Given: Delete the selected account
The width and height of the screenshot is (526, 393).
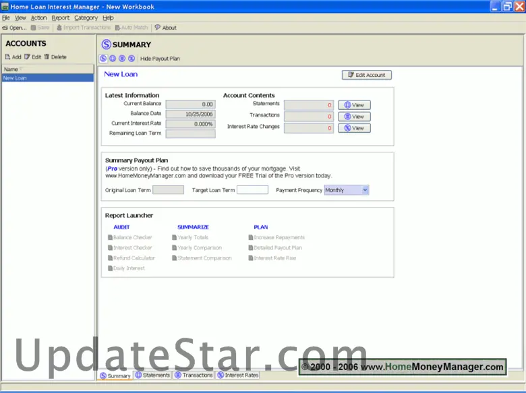Looking at the screenshot, I should pos(55,57).
